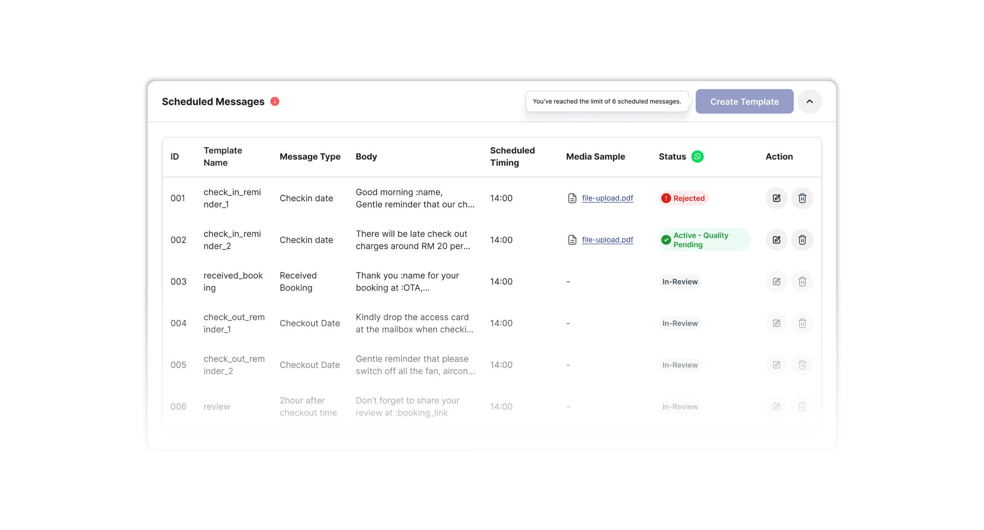Collapse the Scheduled Messages panel with chevron

809,101
